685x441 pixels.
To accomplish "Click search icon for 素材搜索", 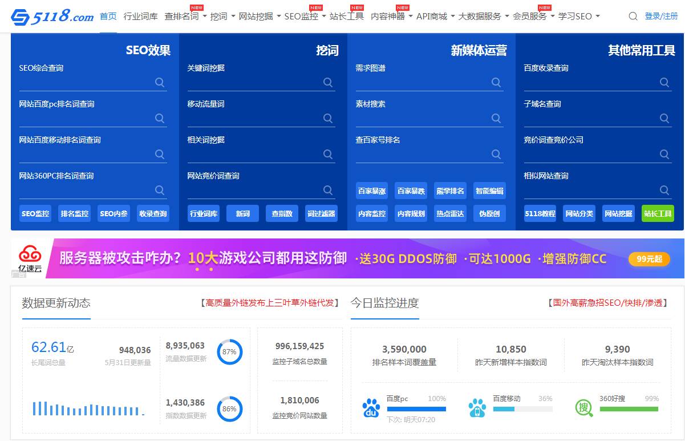I will tap(496, 118).
